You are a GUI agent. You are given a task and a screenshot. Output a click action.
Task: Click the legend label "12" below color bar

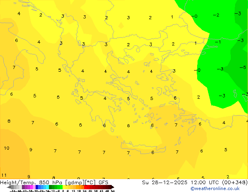coord(73,191)
